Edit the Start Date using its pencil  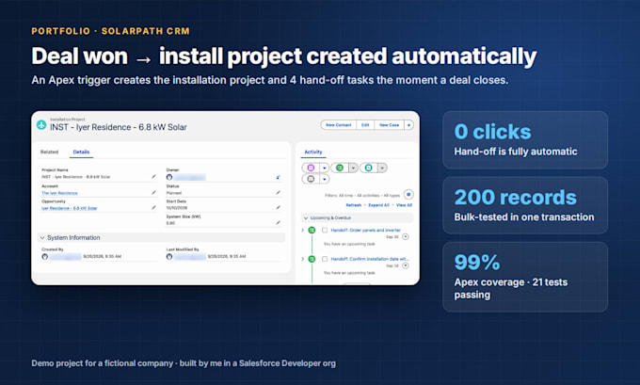(x=278, y=207)
